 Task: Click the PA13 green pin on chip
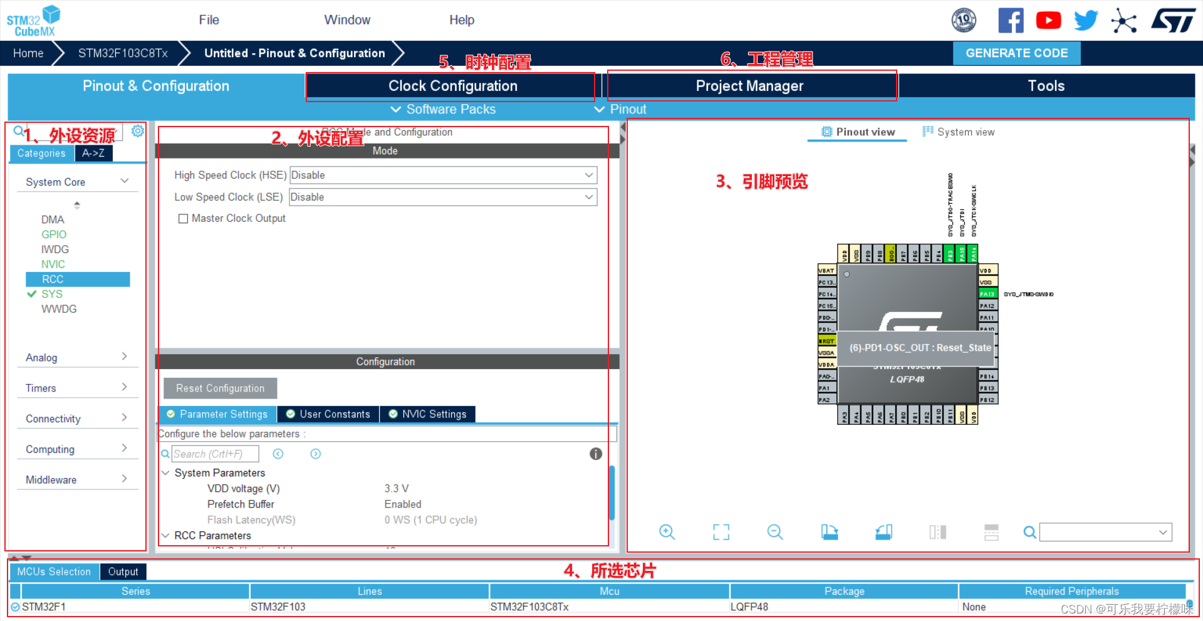coord(987,294)
